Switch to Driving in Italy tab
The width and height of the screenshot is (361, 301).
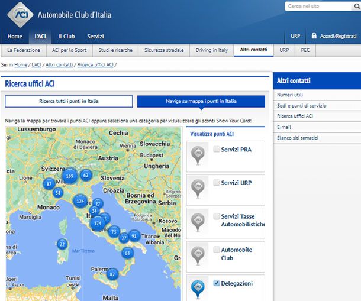tap(212, 50)
